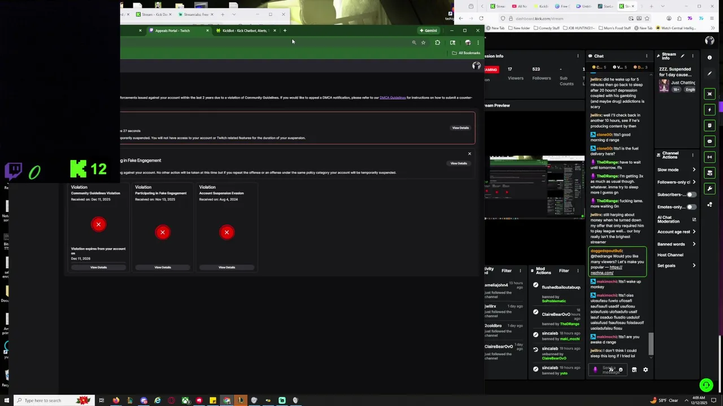Expand Slow mode options
723x406 pixels.
pyautogui.click(x=677, y=170)
